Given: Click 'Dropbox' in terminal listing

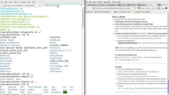Looking at the screenshot, I should click(5, 66).
